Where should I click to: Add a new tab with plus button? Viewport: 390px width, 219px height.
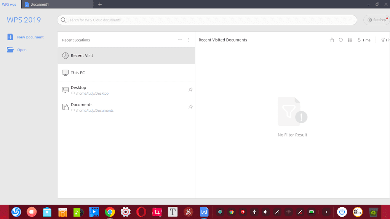(x=100, y=4)
